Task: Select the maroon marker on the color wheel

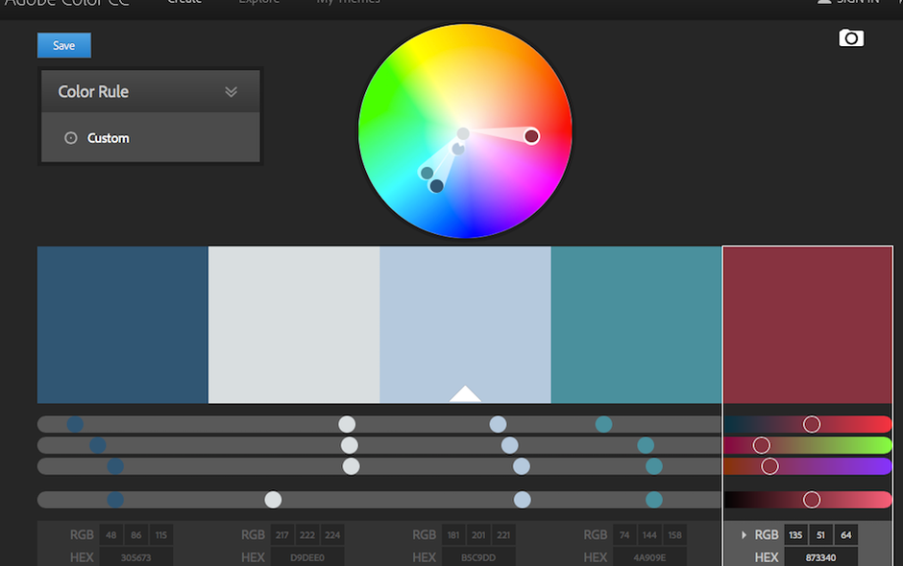Action: (x=531, y=136)
